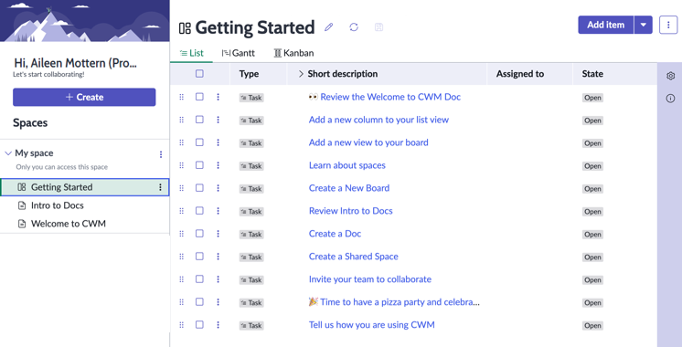Collapse the My space section chevron
The height and width of the screenshot is (347, 682).
click(8, 152)
